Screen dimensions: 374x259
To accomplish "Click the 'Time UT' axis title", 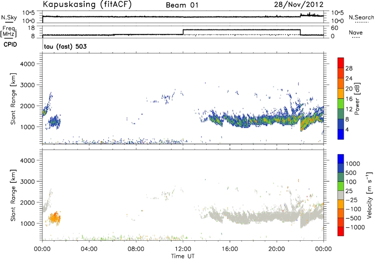I will tap(183, 256).
